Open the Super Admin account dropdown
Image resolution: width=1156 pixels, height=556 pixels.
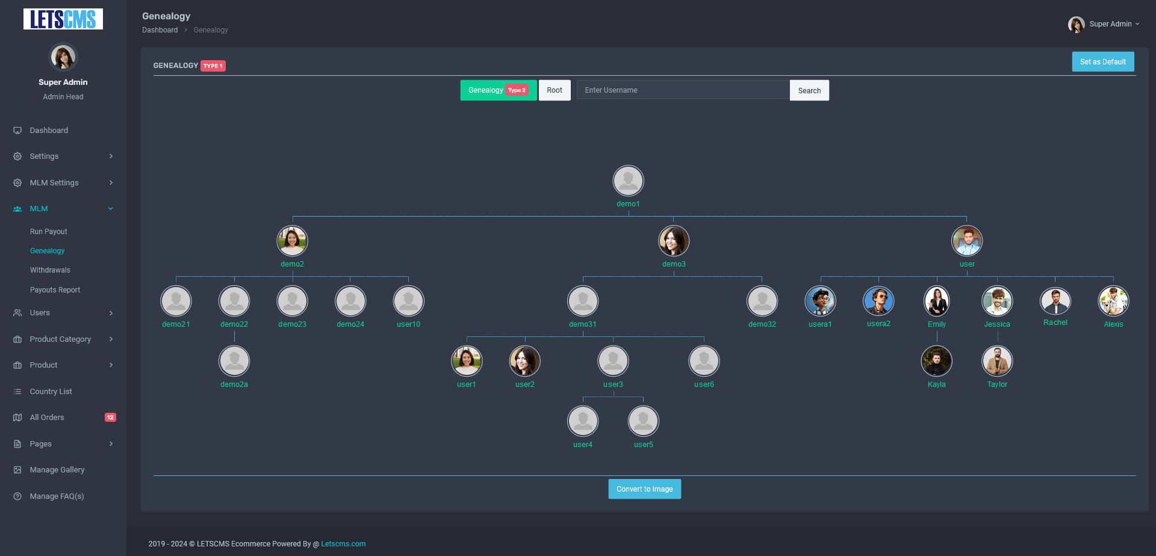pos(1111,24)
